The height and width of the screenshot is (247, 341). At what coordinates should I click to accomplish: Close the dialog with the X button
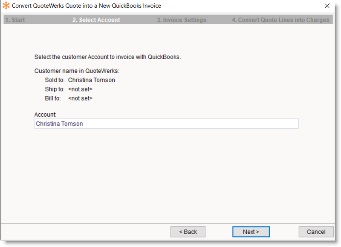point(327,6)
